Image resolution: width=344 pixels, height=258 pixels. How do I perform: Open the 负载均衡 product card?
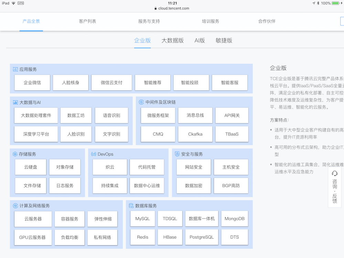coord(69,237)
